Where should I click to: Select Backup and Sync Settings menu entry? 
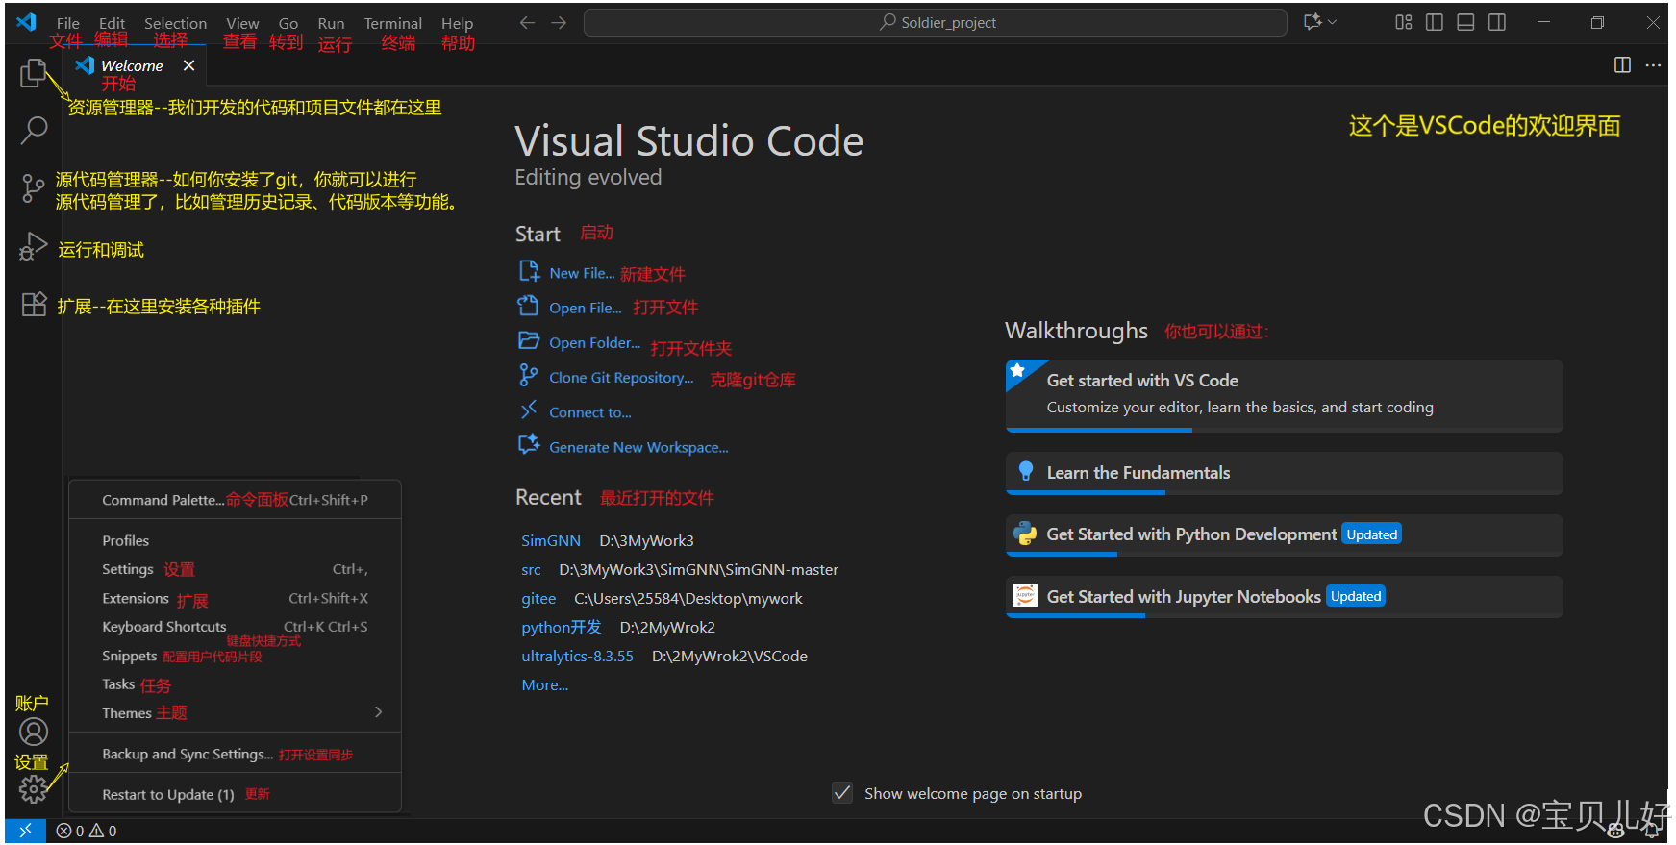(235, 754)
